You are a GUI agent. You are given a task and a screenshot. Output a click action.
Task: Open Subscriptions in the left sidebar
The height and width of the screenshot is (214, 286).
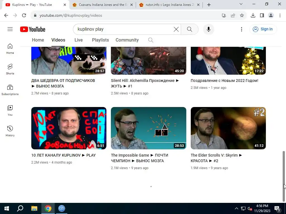10,90
